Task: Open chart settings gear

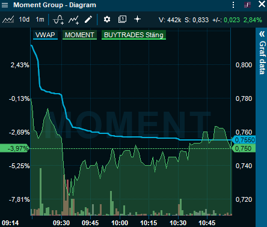Action: tap(107, 19)
